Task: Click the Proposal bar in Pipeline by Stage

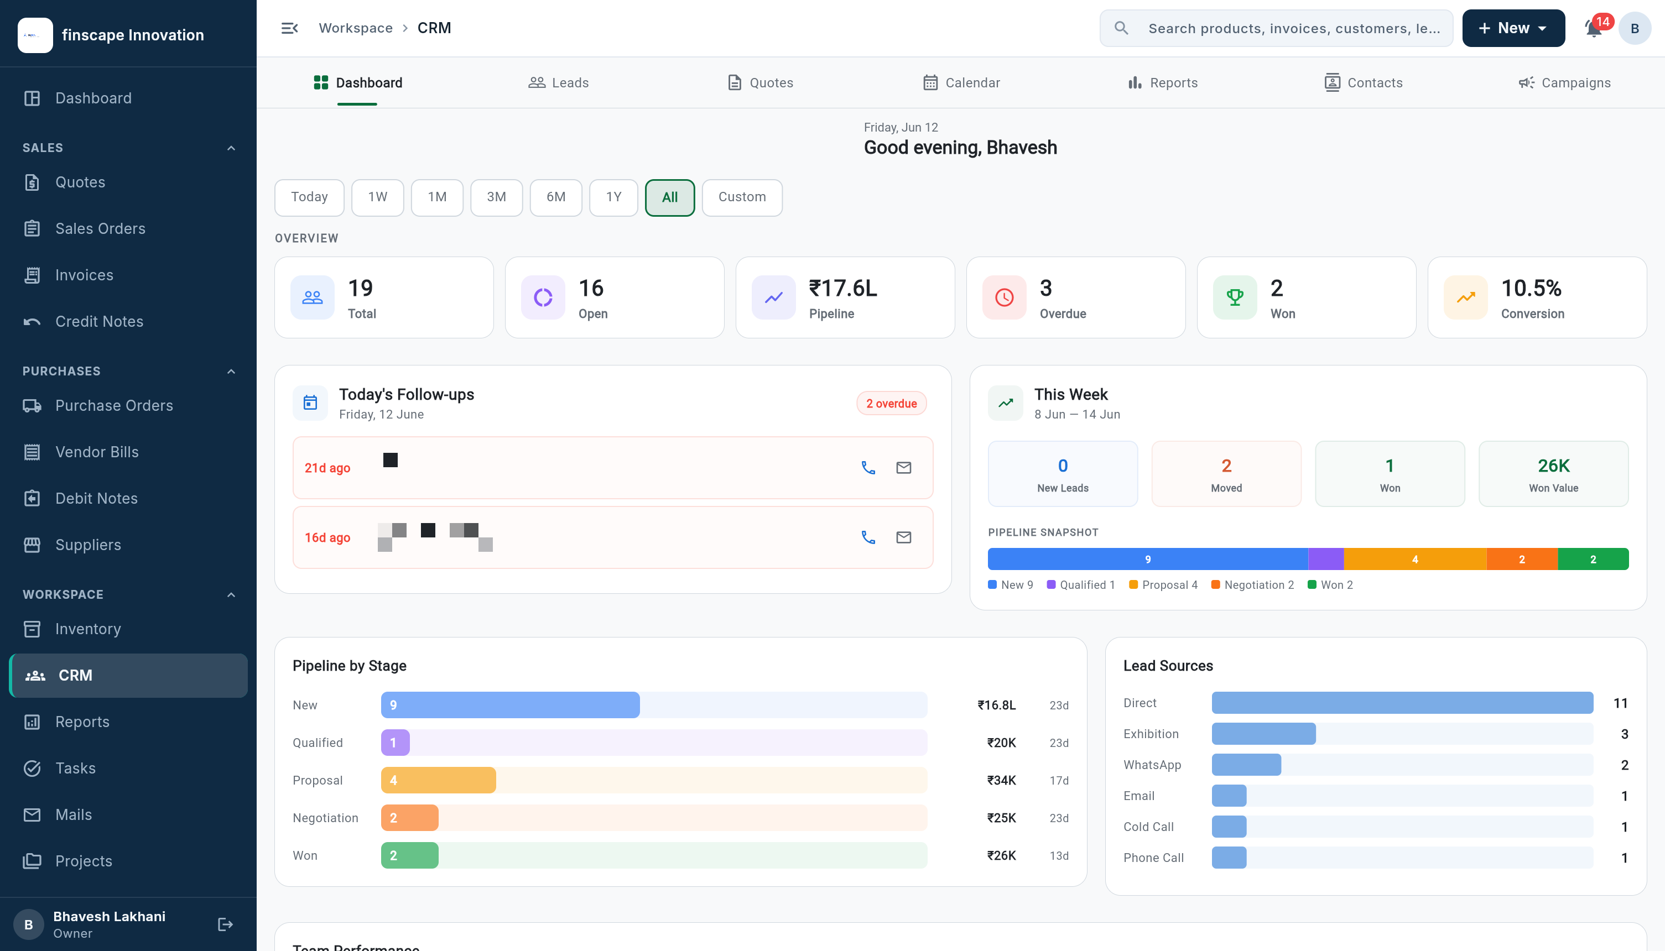Action: [439, 780]
